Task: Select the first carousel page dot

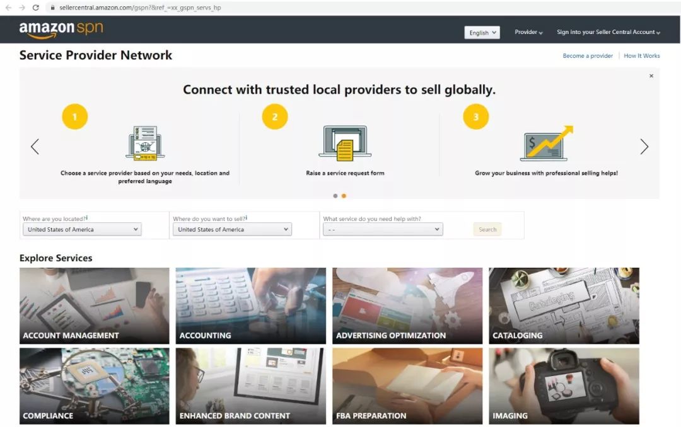Action: coord(335,196)
